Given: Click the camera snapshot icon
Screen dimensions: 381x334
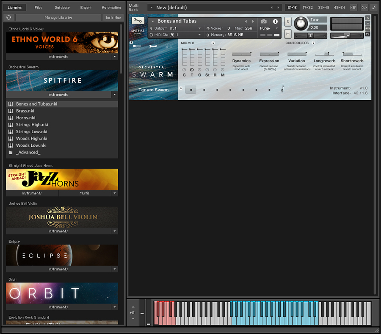Looking at the screenshot, I should pos(263,22).
